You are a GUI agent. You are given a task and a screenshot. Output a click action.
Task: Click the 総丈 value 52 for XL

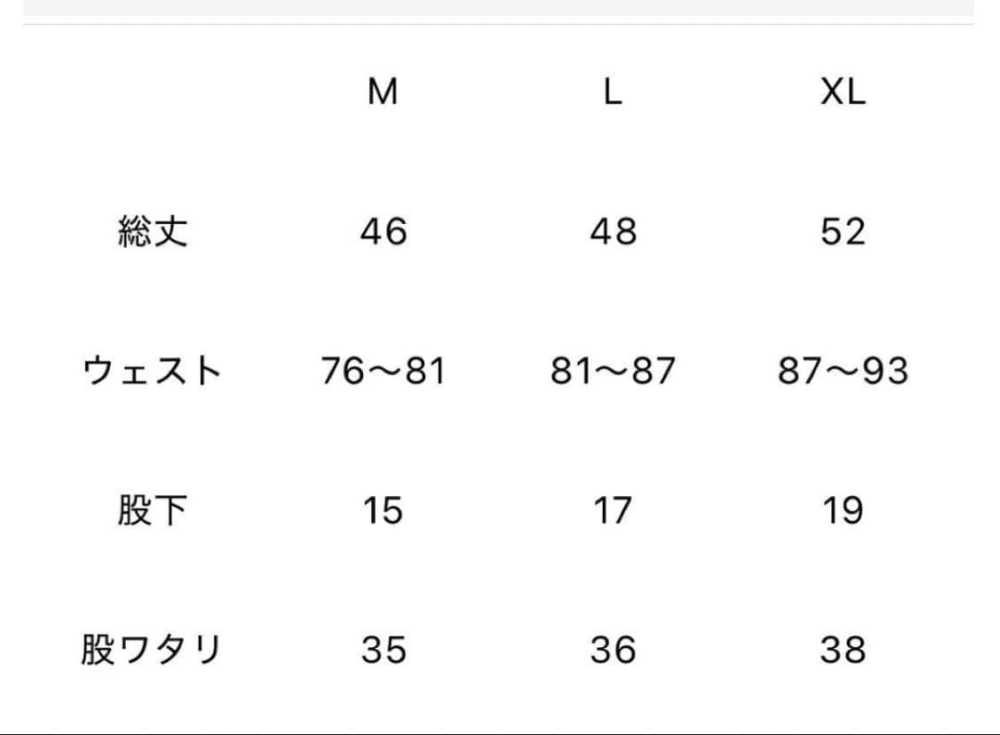(843, 231)
